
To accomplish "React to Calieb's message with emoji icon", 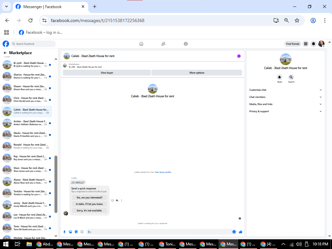I will pos(113,200).
